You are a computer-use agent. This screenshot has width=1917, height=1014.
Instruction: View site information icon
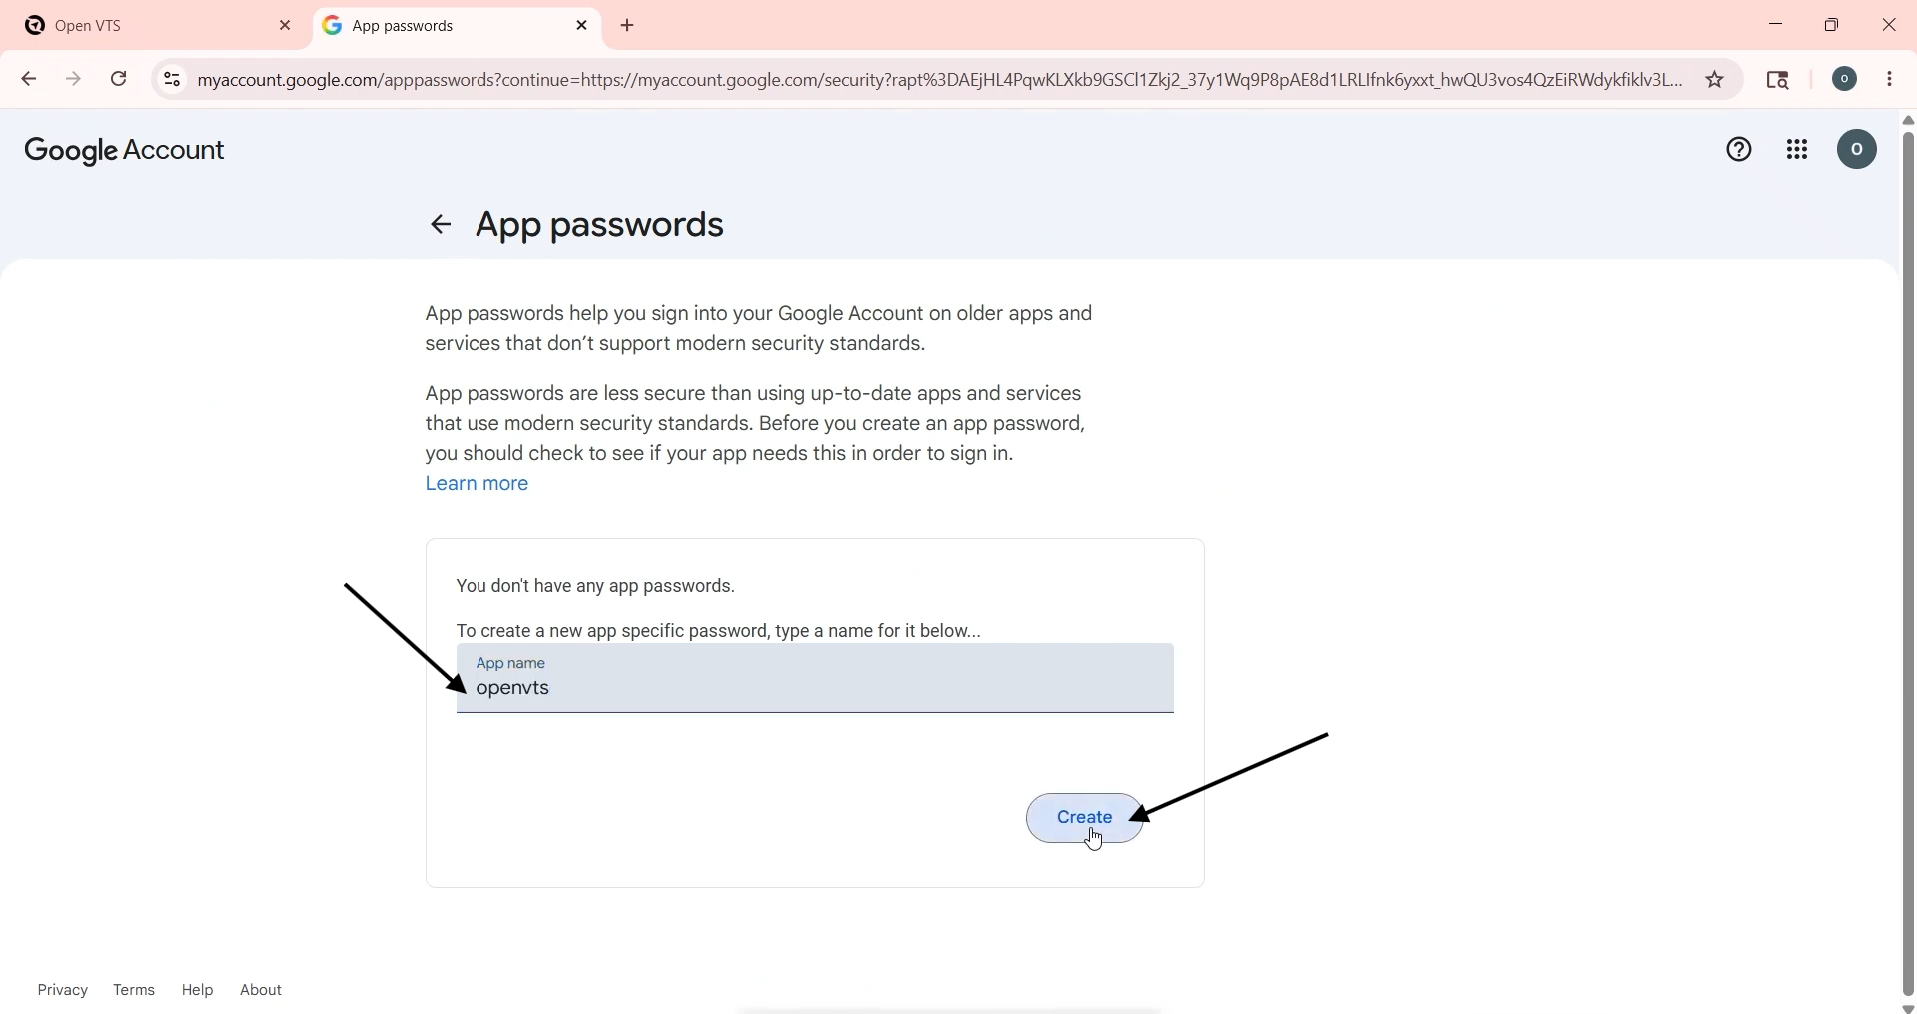(172, 80)
